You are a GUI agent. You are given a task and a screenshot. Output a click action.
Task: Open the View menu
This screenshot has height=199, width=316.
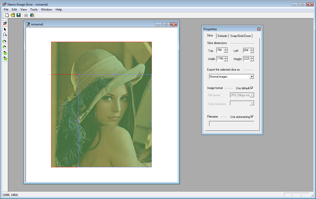(x=24, y=10)
